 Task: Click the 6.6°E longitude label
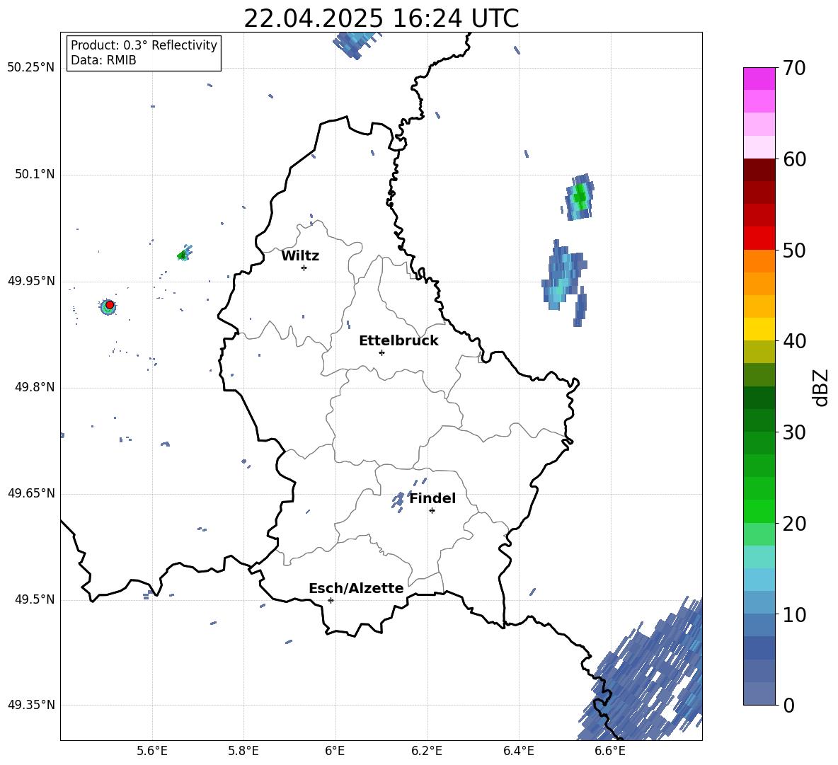pos(610,751)
